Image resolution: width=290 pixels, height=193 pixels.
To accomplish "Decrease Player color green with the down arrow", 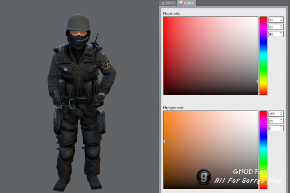I will [281, 28].
